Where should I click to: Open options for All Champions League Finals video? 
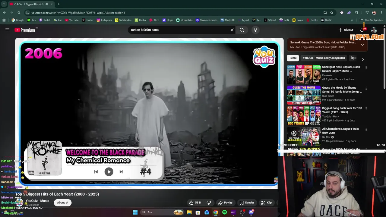(366, 129)
